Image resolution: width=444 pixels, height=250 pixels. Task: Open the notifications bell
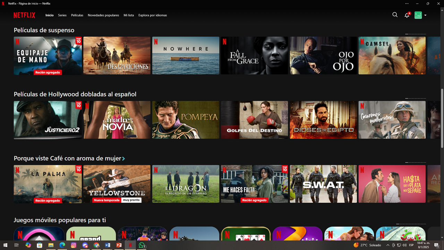407,15
